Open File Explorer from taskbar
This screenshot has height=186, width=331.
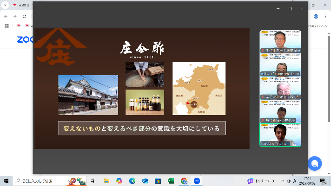106,181
